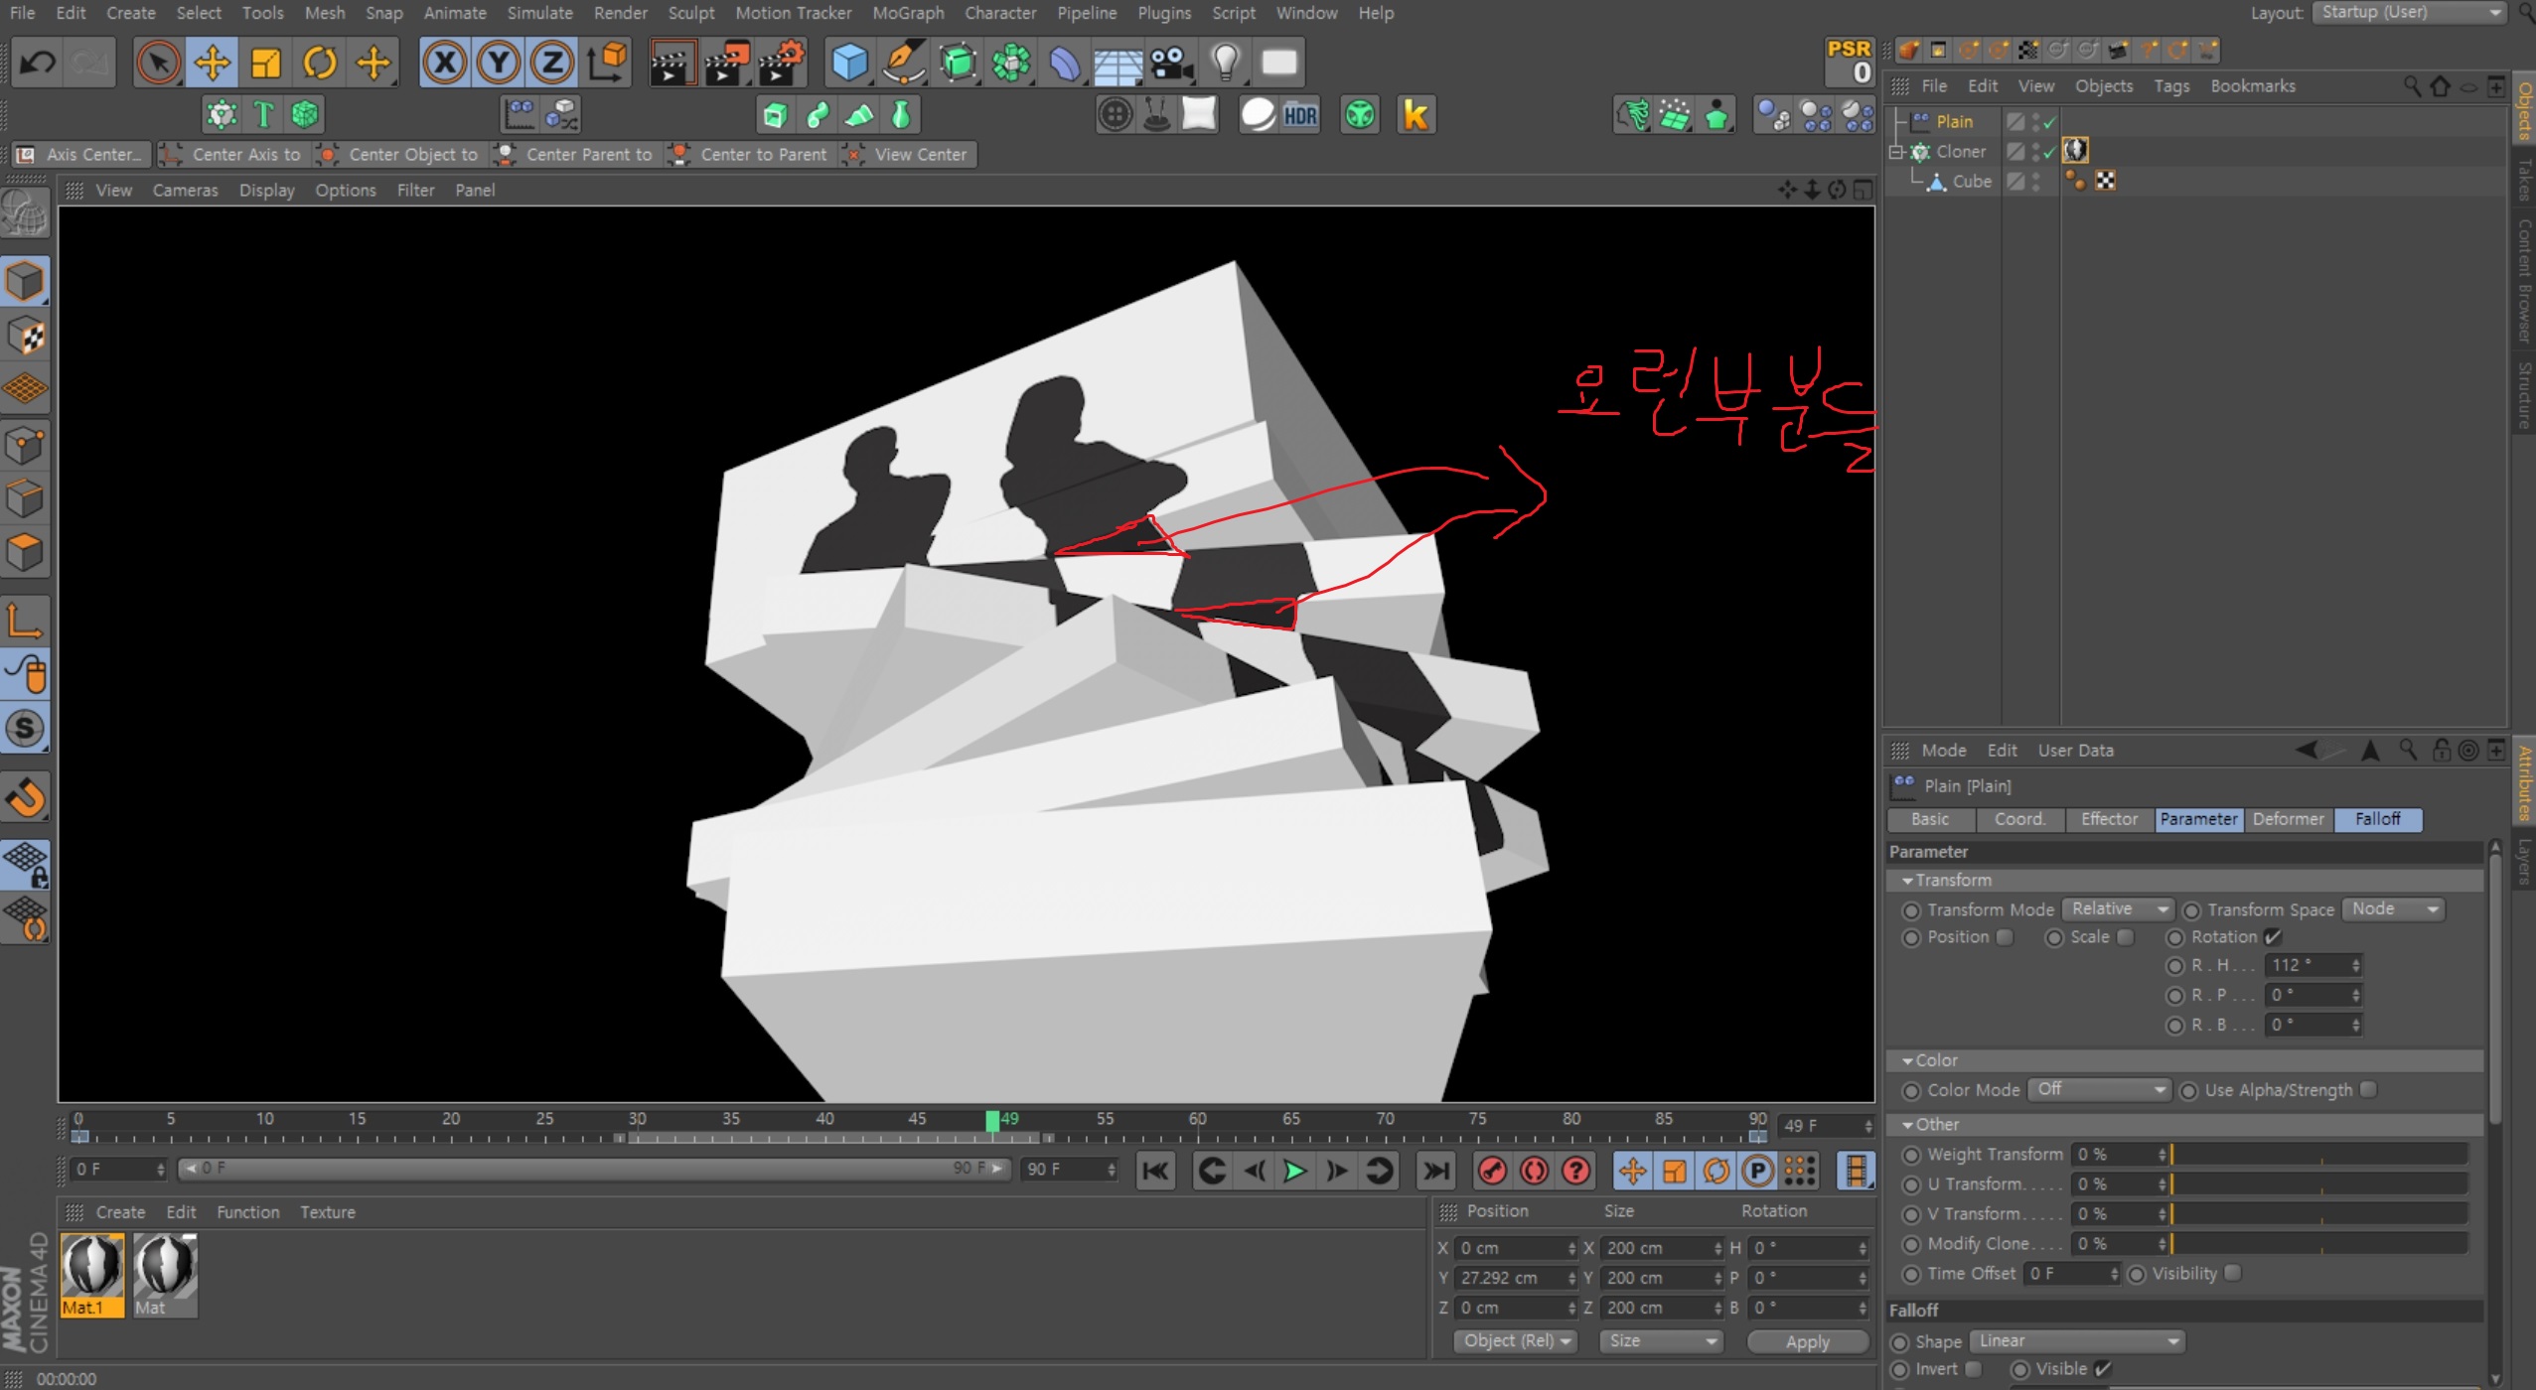Image resolution: width=2536 pixels, height=1390 pixels.
Task: Adjust the U Transform slider
Action: [x=2318, y=1184]
